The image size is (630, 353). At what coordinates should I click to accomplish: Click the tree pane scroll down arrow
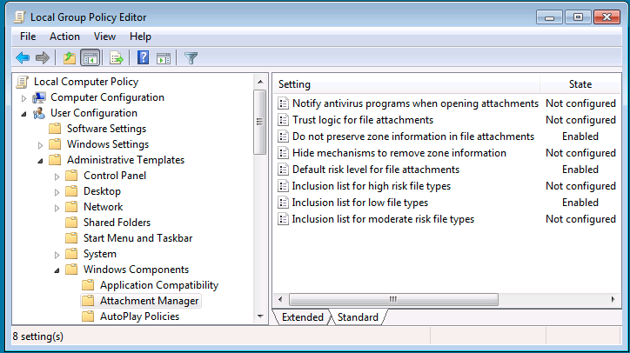coord(260,316)
